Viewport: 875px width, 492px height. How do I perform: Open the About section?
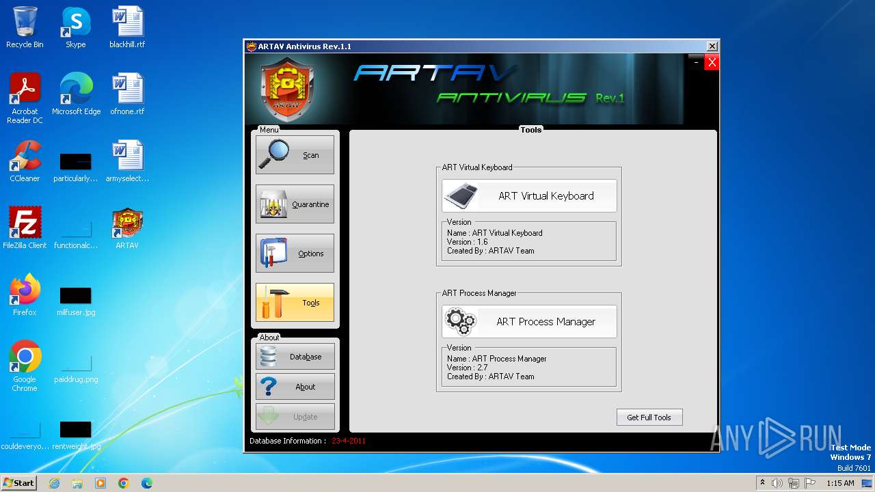click(x=295, y=387)
